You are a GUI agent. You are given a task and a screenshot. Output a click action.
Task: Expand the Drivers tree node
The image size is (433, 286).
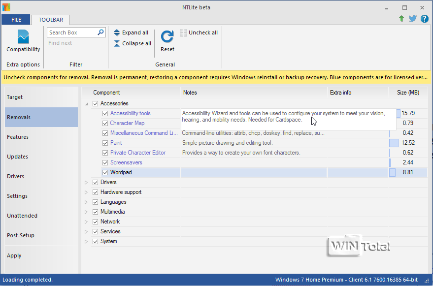pyautogui.click(x=86, y=182)
